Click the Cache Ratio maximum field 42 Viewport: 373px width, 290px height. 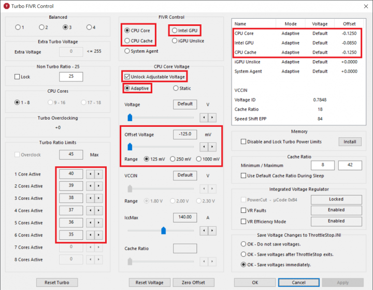350,165
